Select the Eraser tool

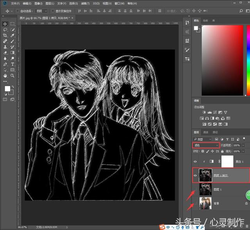[x=5, y=53]
